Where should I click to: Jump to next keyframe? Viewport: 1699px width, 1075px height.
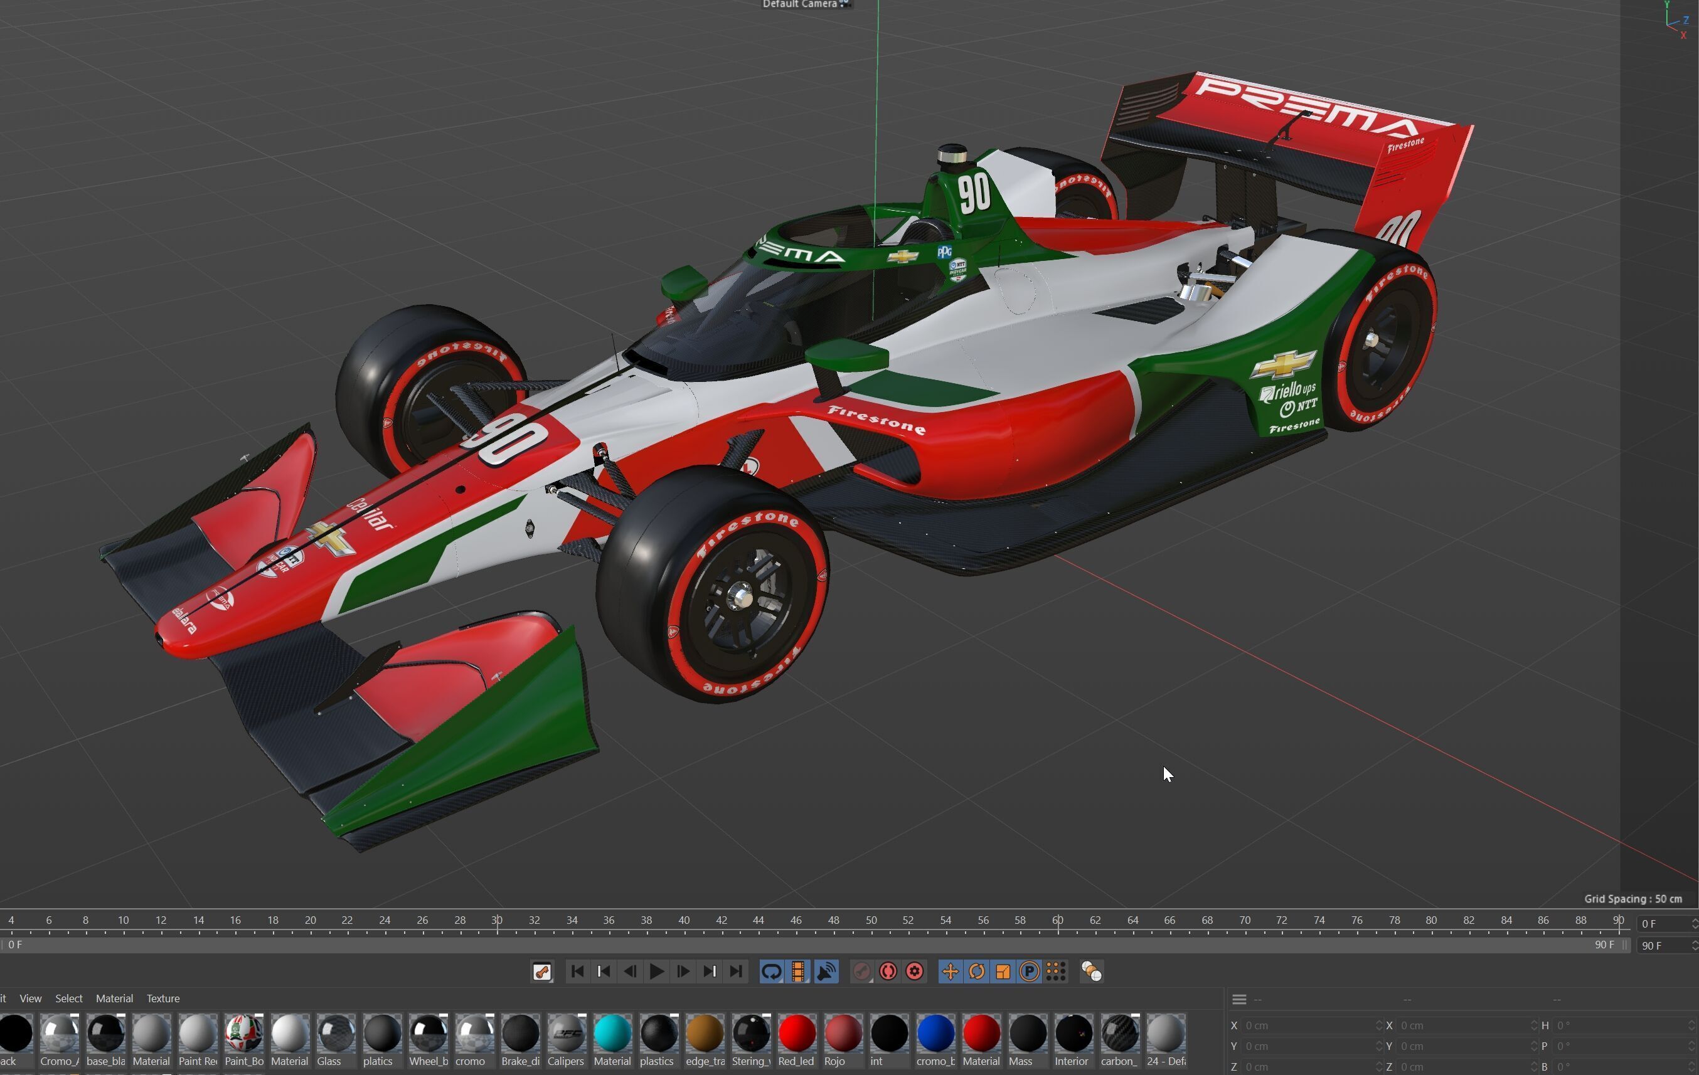click(709, 972)
